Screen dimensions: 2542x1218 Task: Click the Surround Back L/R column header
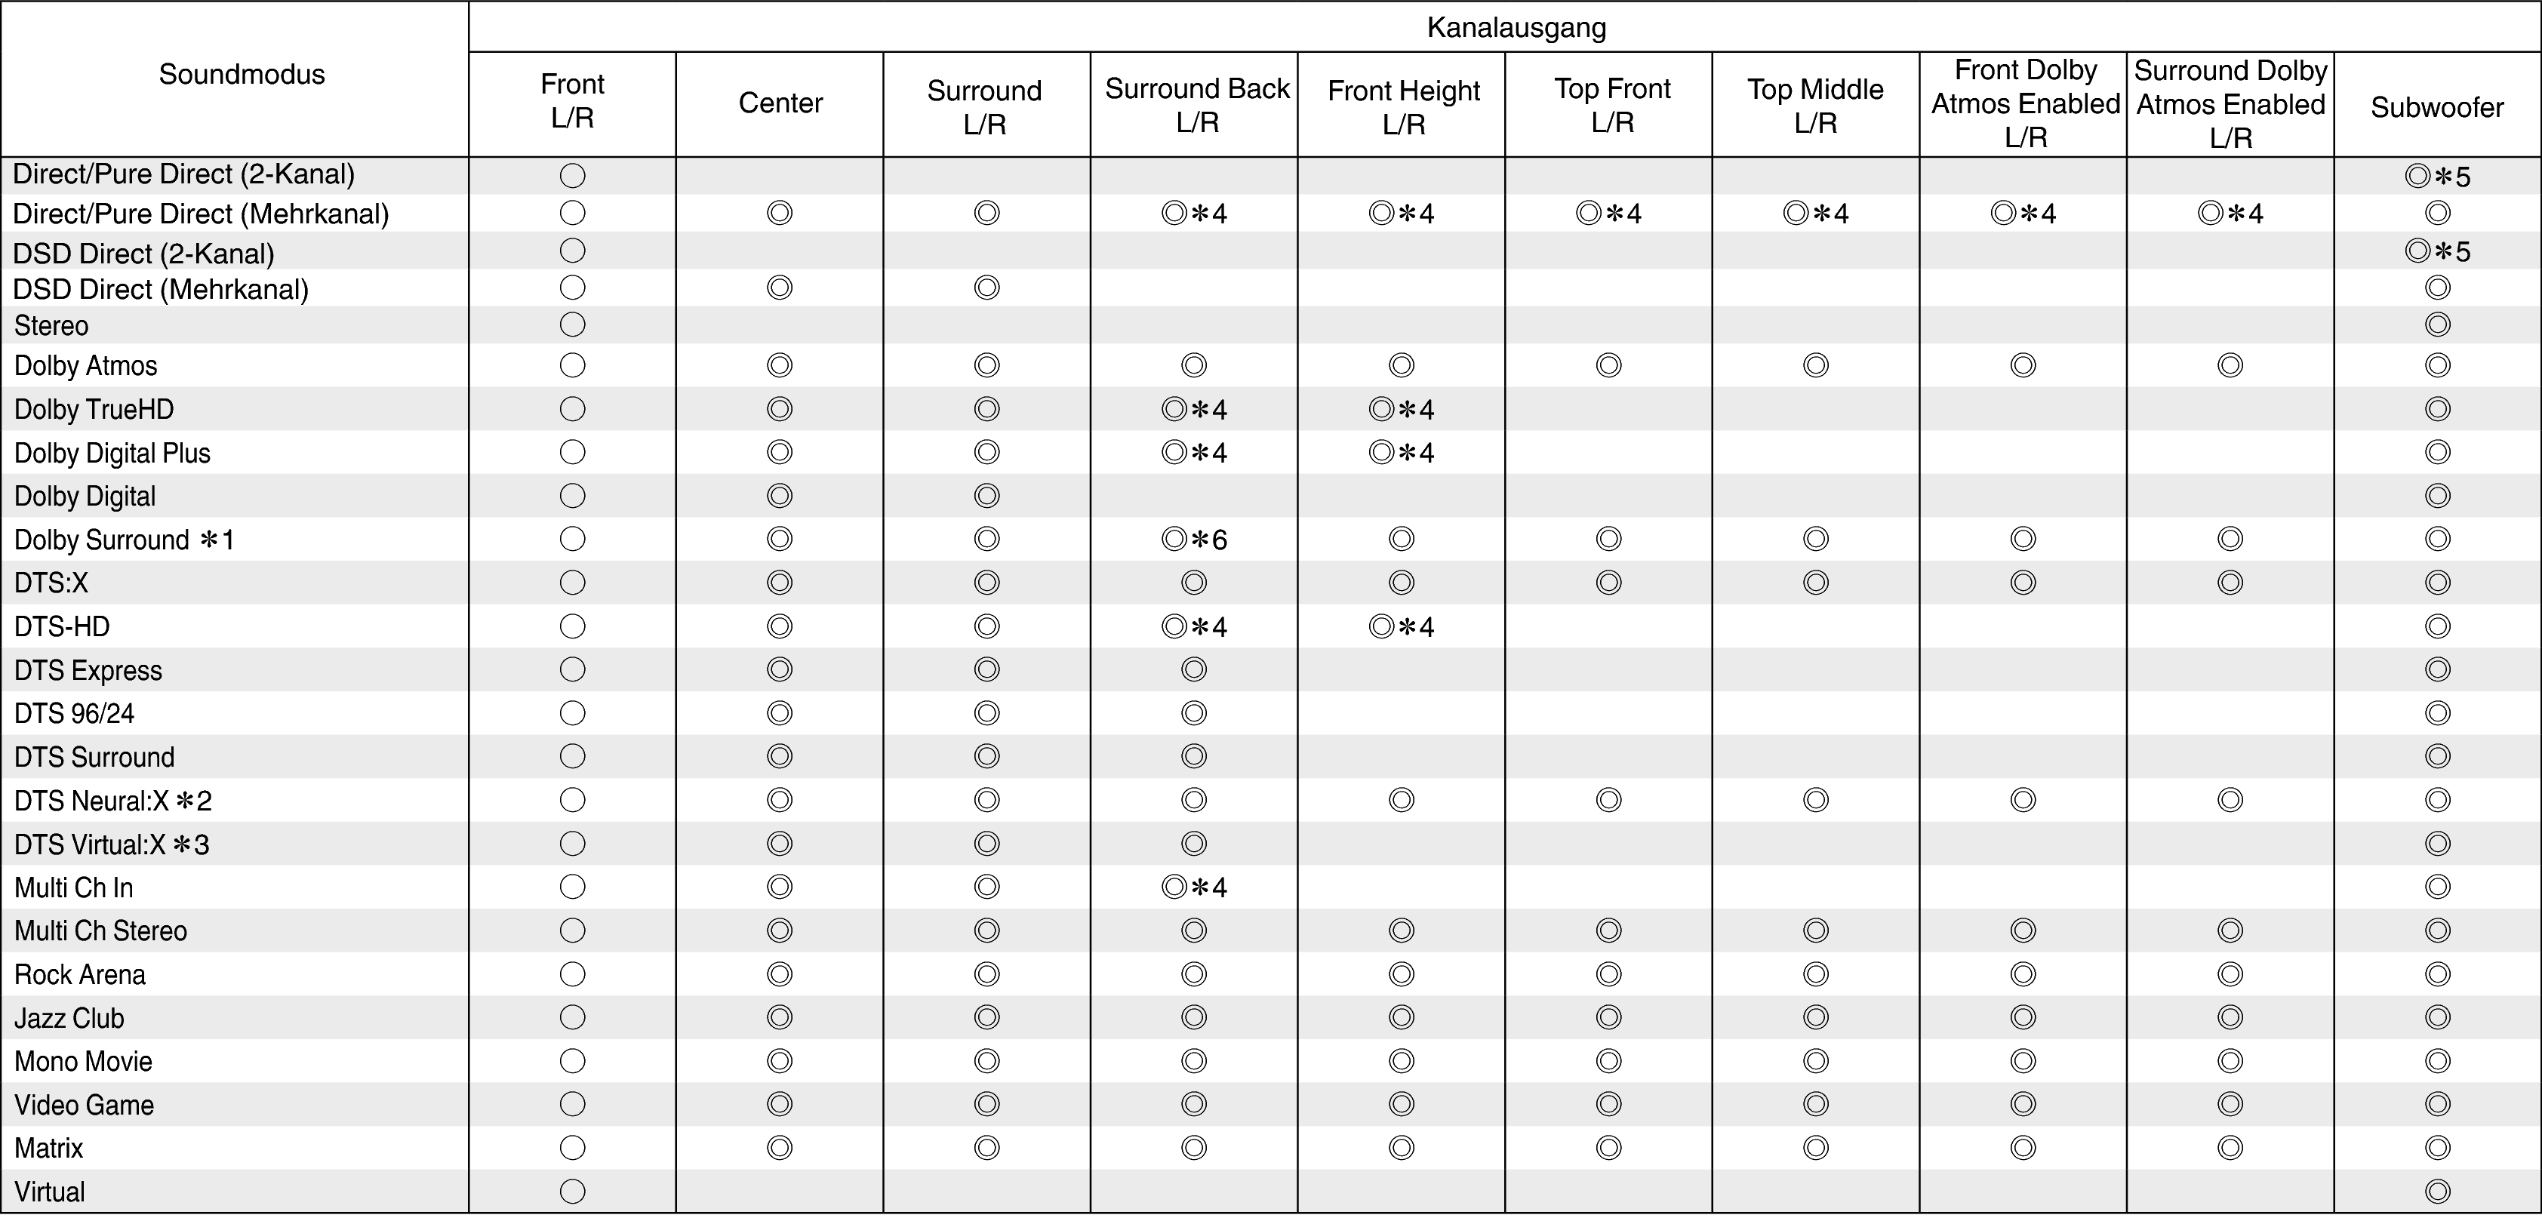(1197, 105)
